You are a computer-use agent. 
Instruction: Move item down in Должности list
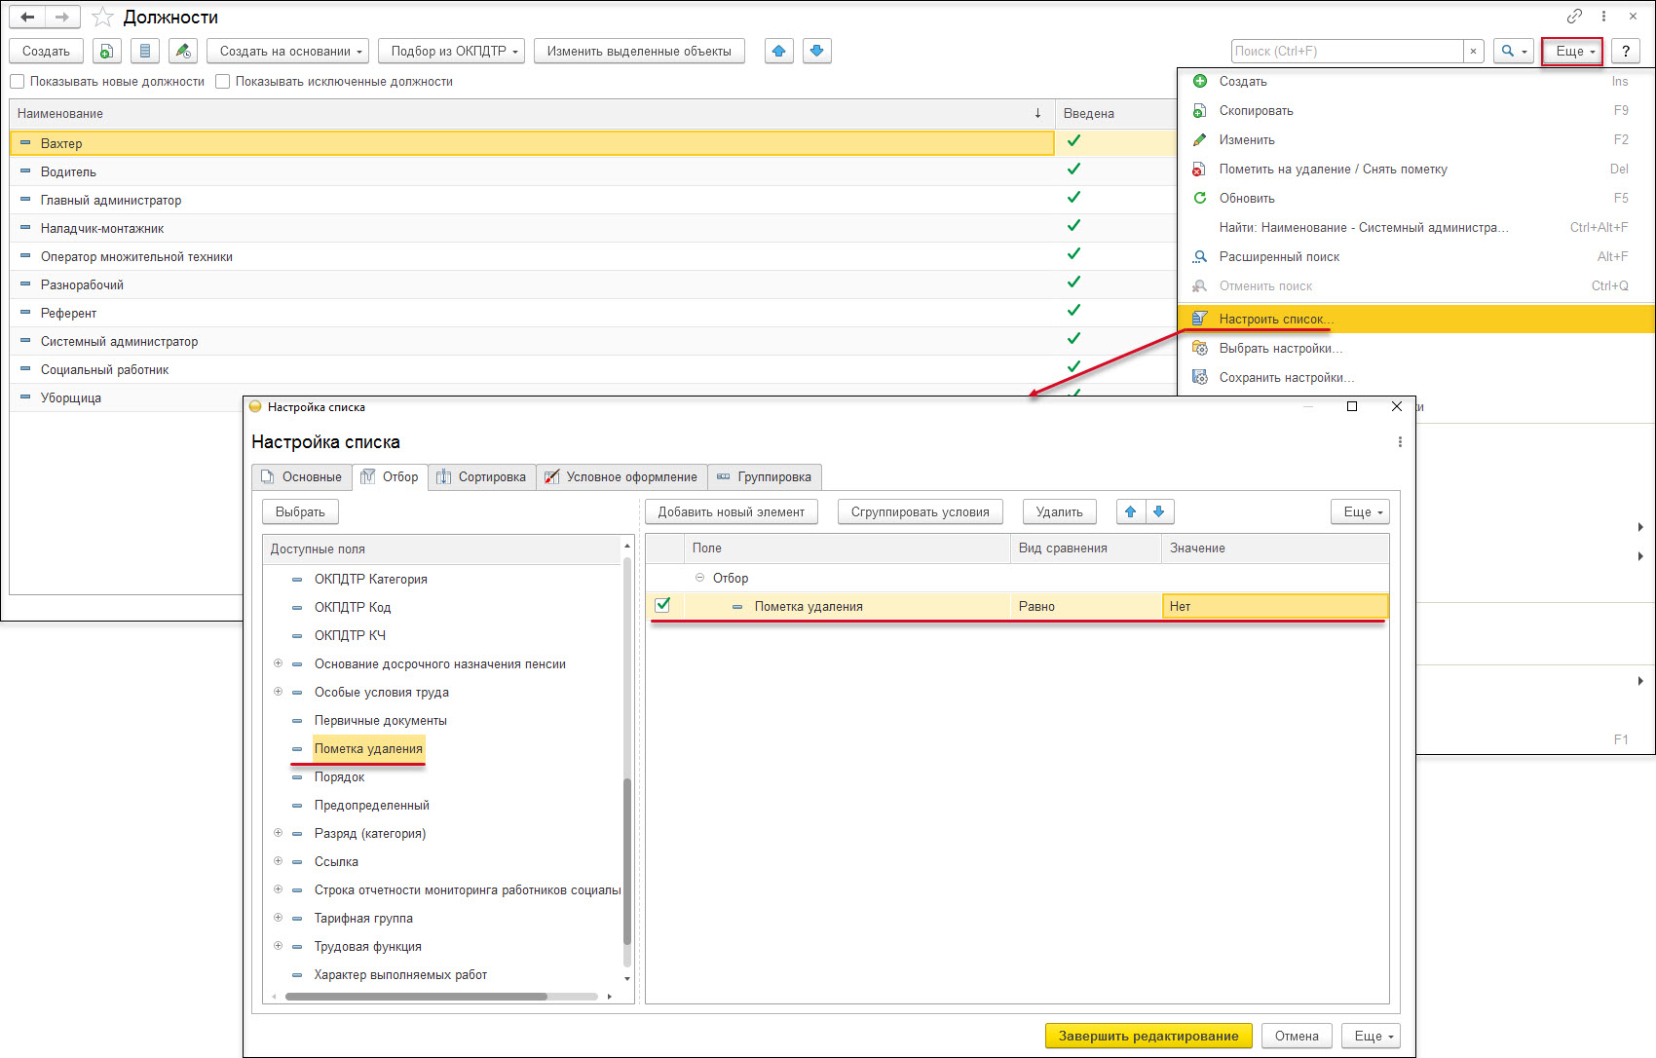point(817,51)
